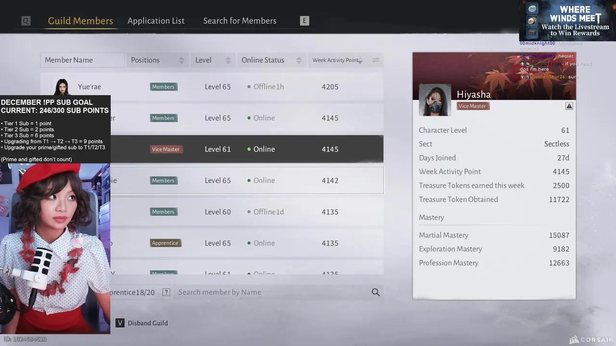
Task: Select the row with 4142 activity points
Action: pos(247,180)
